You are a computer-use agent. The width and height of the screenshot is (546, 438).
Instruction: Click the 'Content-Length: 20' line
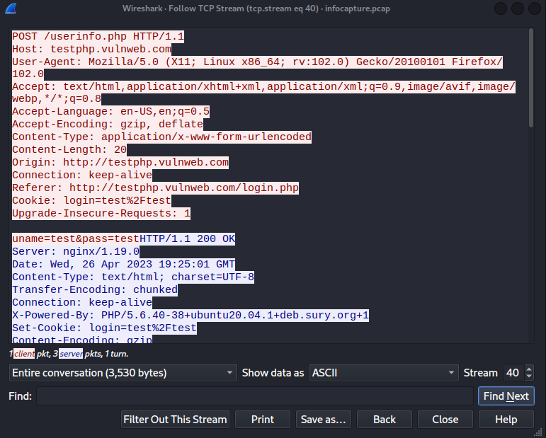pos(69,149)
